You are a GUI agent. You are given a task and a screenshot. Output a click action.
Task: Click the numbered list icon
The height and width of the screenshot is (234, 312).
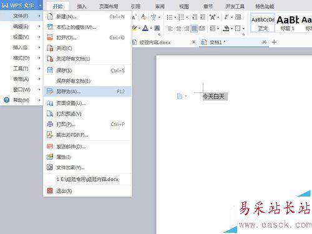(x=181, y=17)
